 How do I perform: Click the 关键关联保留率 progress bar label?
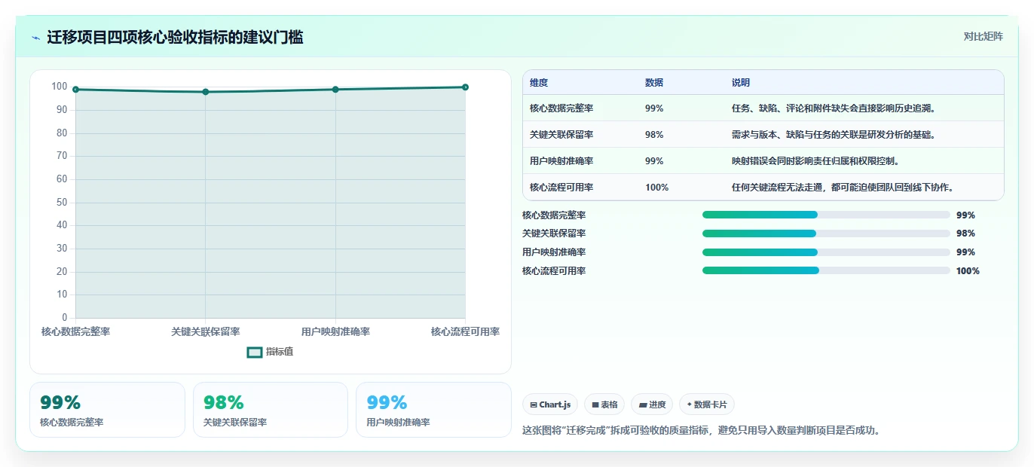point(554,233)
